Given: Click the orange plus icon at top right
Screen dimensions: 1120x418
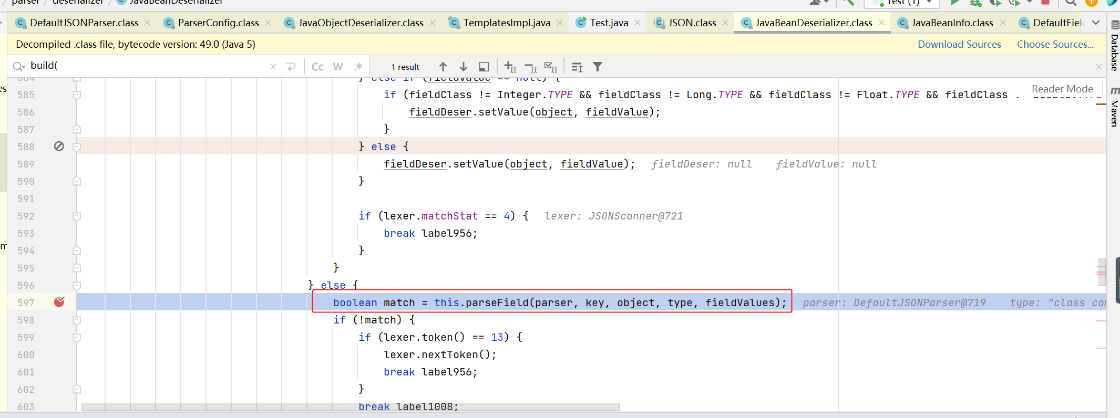Looking at the screenshot, I should [1092, 3].
